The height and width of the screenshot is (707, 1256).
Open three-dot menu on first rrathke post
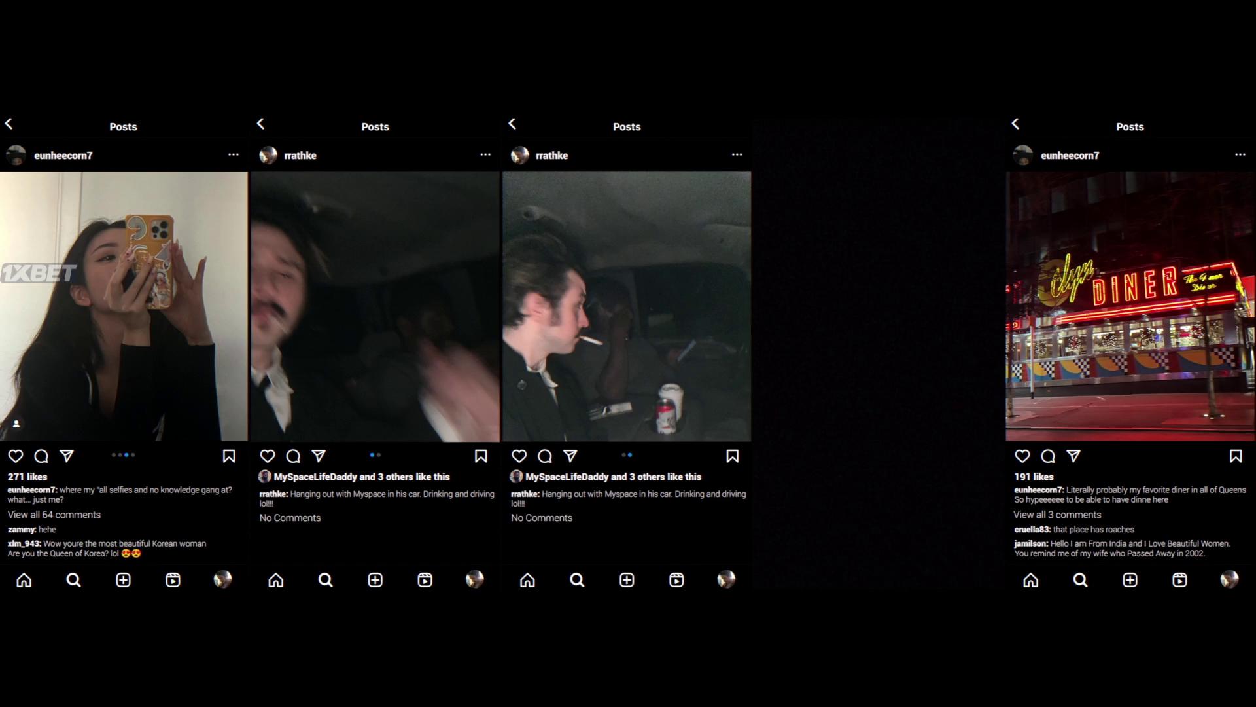(x=485, y=155)
